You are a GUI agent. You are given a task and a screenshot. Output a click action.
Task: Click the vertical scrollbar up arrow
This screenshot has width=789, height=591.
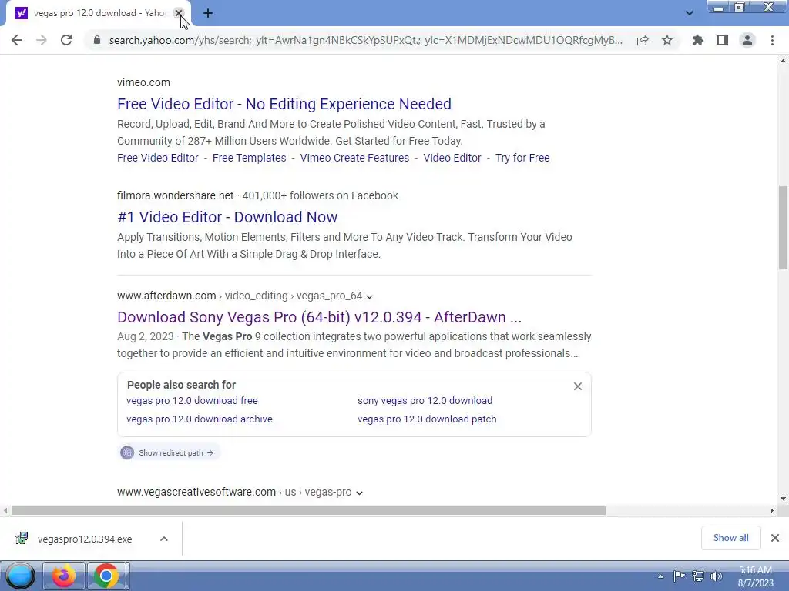coord(783,61)
